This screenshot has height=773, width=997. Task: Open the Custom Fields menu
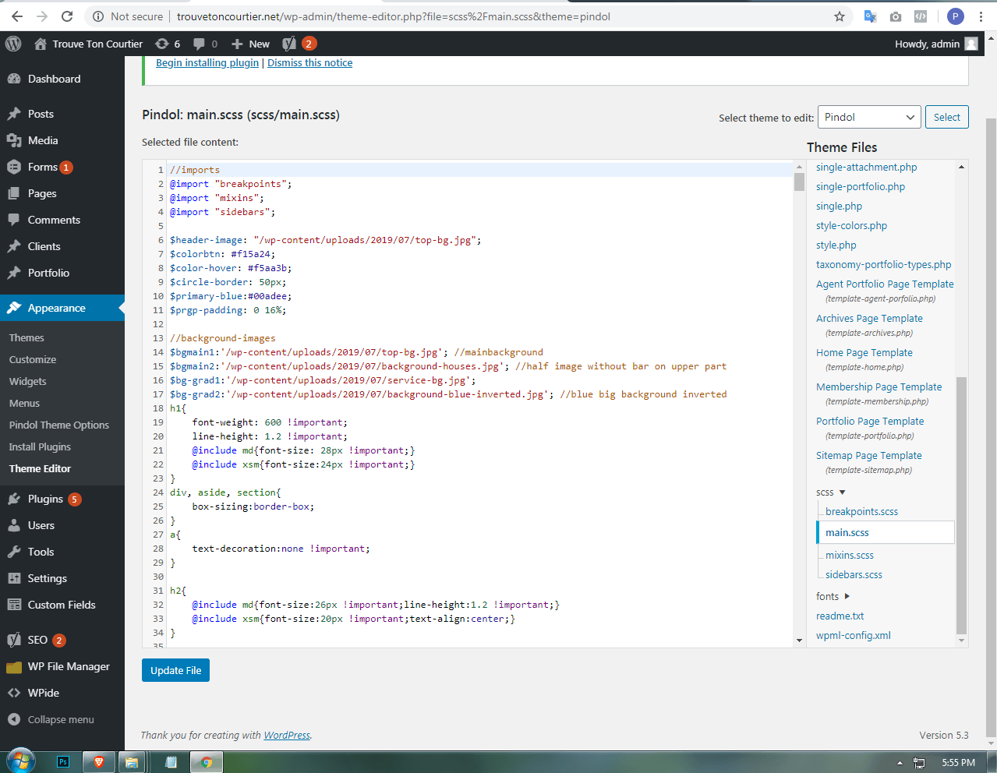62,605
